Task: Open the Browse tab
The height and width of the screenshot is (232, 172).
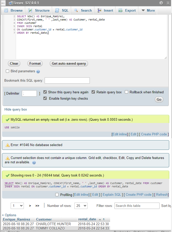Action: pyautogui.click(x=13, y=10)
